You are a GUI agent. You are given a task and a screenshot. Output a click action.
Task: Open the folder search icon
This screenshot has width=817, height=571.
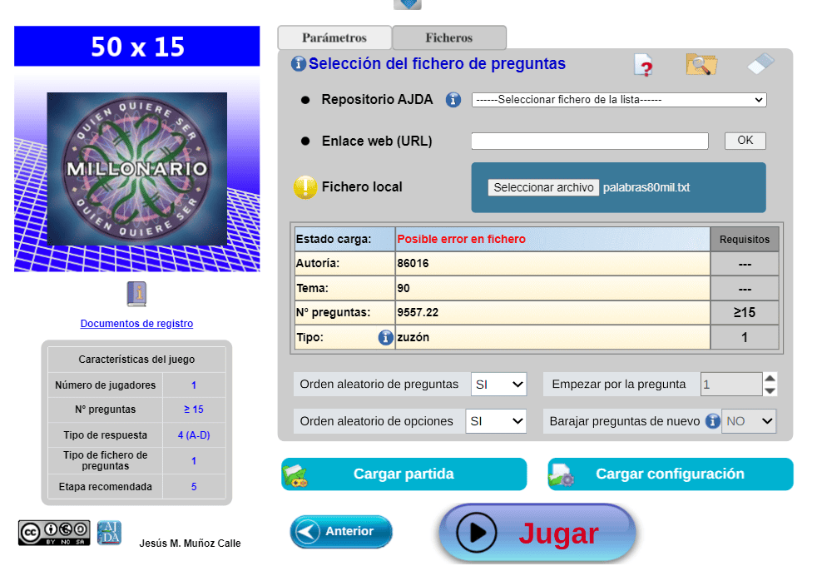point(701,64)
